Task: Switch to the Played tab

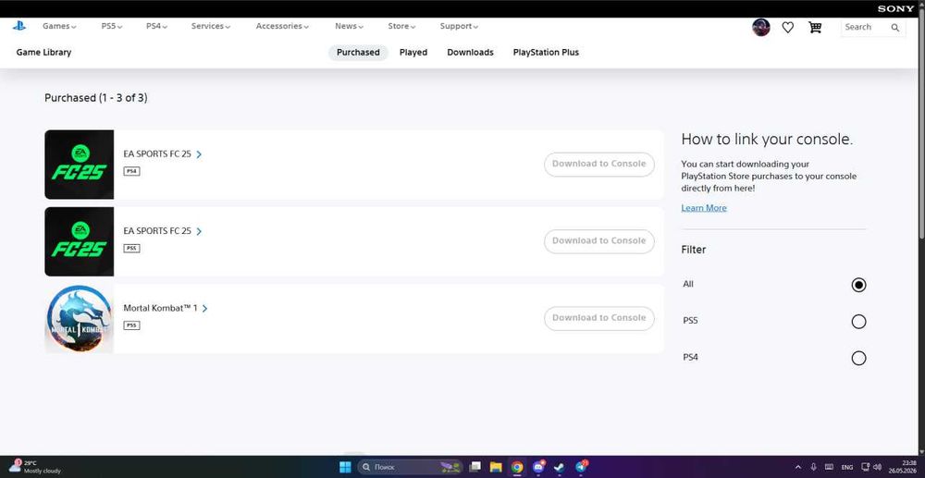Action: point(413,53)
